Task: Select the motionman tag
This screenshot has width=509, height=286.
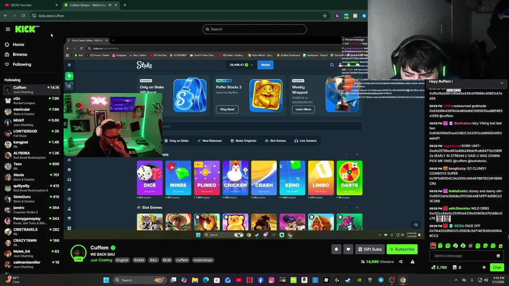Action: [x=203, y=260]
